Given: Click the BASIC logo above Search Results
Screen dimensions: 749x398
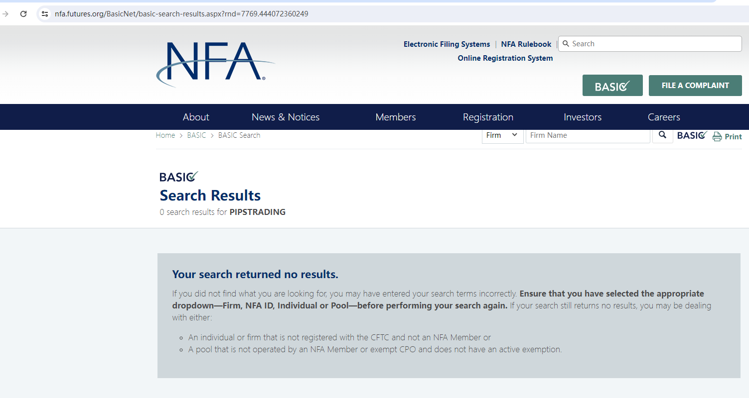Looking at the screenshot, I should 179,177.
